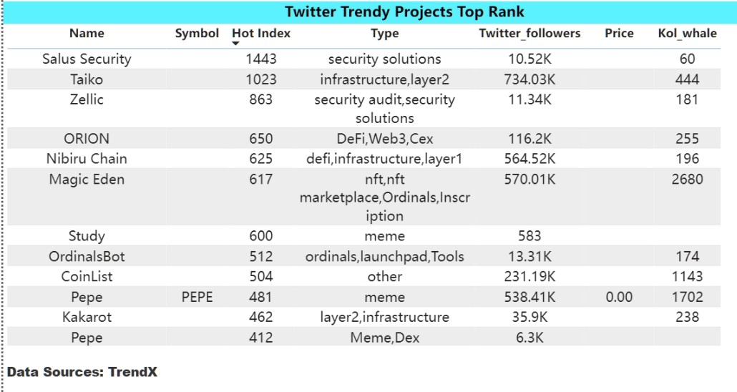Sort by the Twitter_followers column header
This screenshot has height=392, width=737.
pos(529,34)
